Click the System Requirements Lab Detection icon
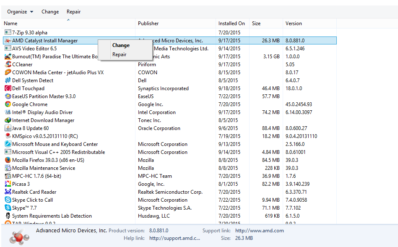Image resolution: width=398 pixels, height=247 pixels. click(x=8, y=216)
